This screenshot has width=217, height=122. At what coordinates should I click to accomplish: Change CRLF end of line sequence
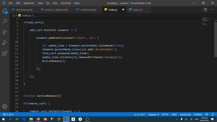pos(174,115)
